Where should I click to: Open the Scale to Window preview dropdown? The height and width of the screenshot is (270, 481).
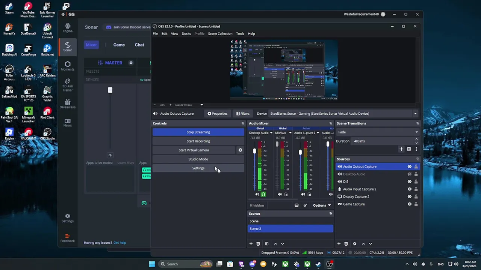coord(201,105)
